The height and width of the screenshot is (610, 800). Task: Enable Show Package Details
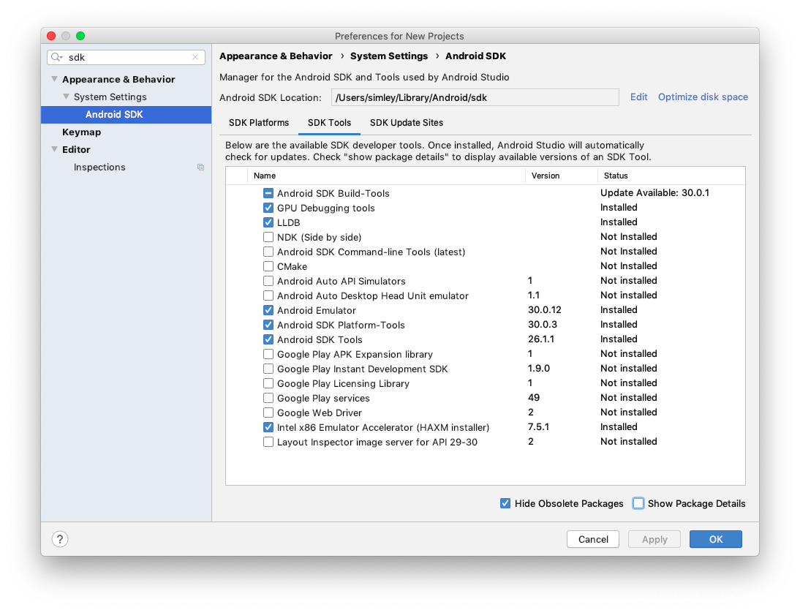[x=638, y=503]
